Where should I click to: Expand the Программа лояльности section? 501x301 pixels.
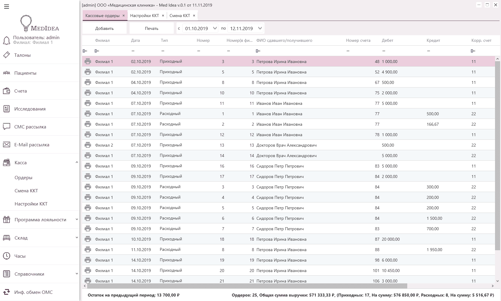[77, 219]
